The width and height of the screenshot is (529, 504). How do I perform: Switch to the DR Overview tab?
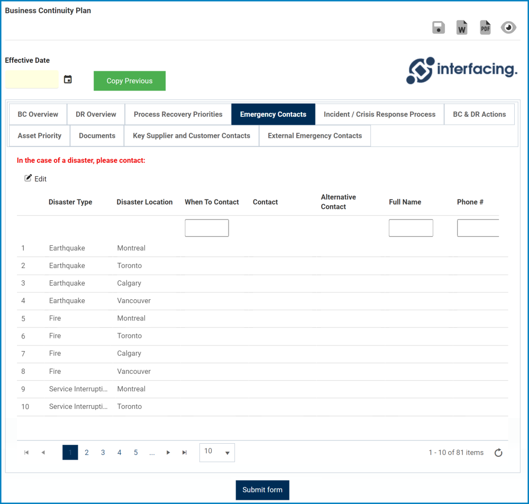[x=96, y=114]
